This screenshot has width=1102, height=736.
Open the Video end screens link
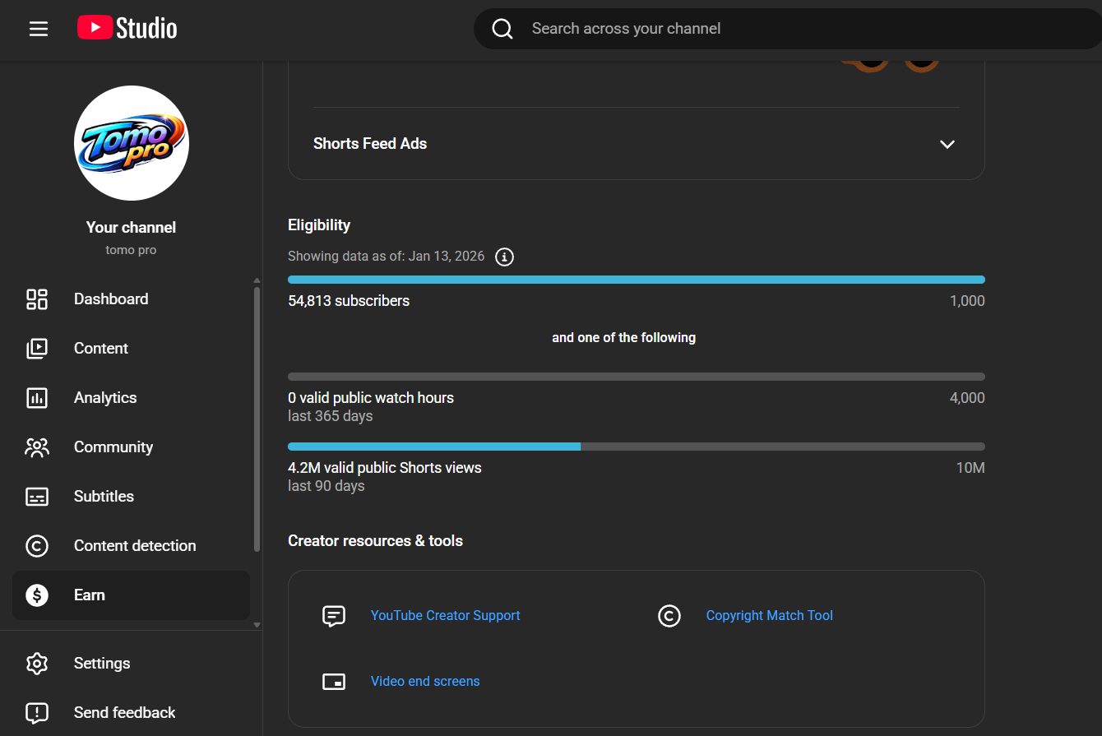(x=425, y=682)
